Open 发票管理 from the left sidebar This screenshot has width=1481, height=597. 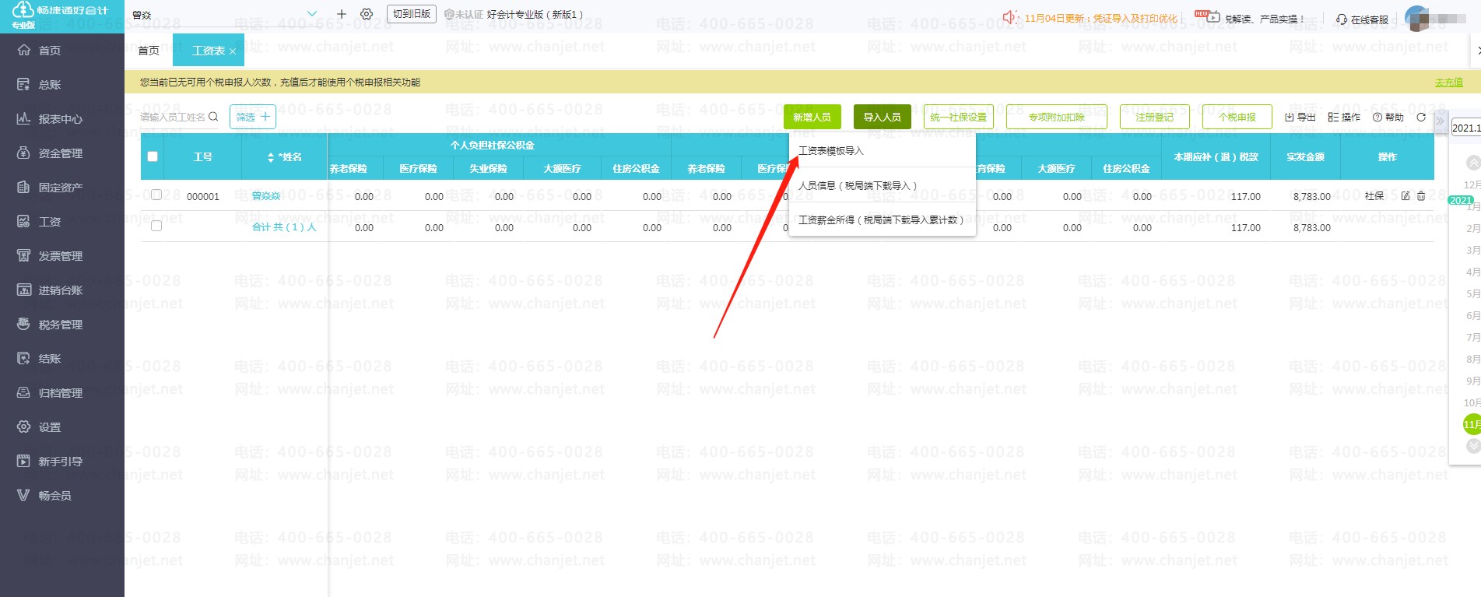tap(61, 256)
